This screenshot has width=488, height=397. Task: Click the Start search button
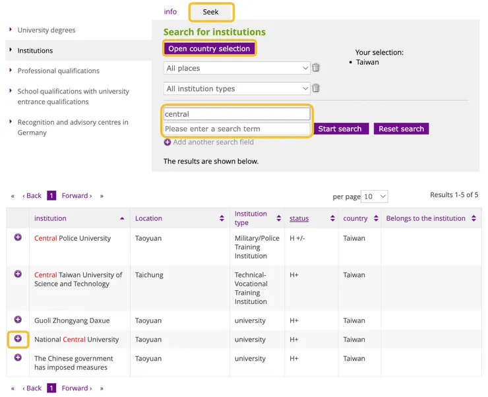click(x=340, y=129)
